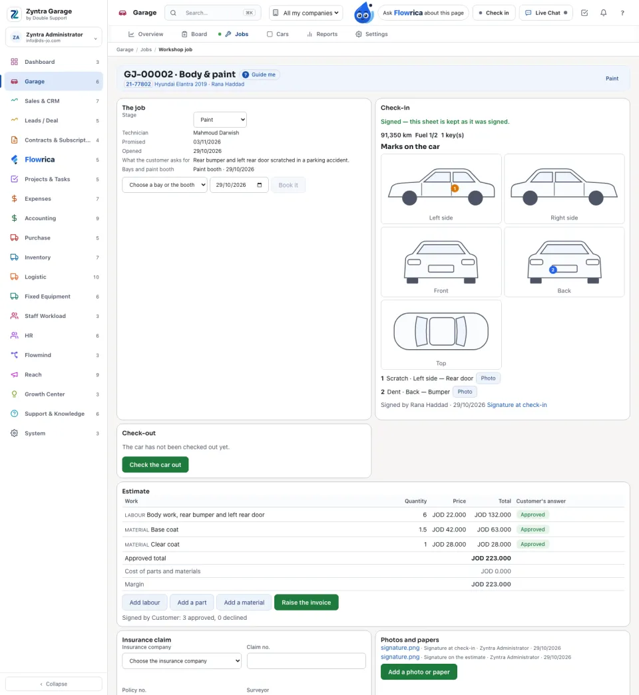The height and width of the screenshot is (695, 639).
Task: Open the Staff Workload module
Action: pos(54,316)
